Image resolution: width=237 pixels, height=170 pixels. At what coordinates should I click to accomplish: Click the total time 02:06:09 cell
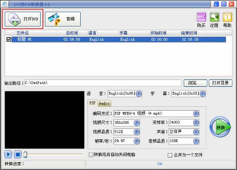point(72,39)
